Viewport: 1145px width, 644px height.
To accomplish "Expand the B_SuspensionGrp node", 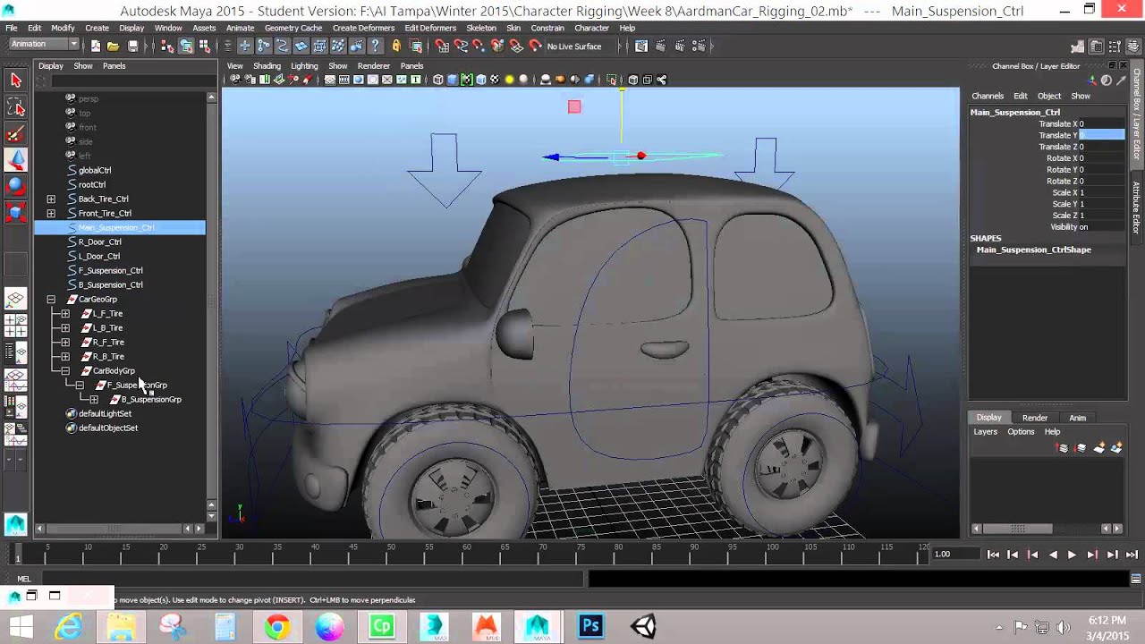I will point(94,399).
